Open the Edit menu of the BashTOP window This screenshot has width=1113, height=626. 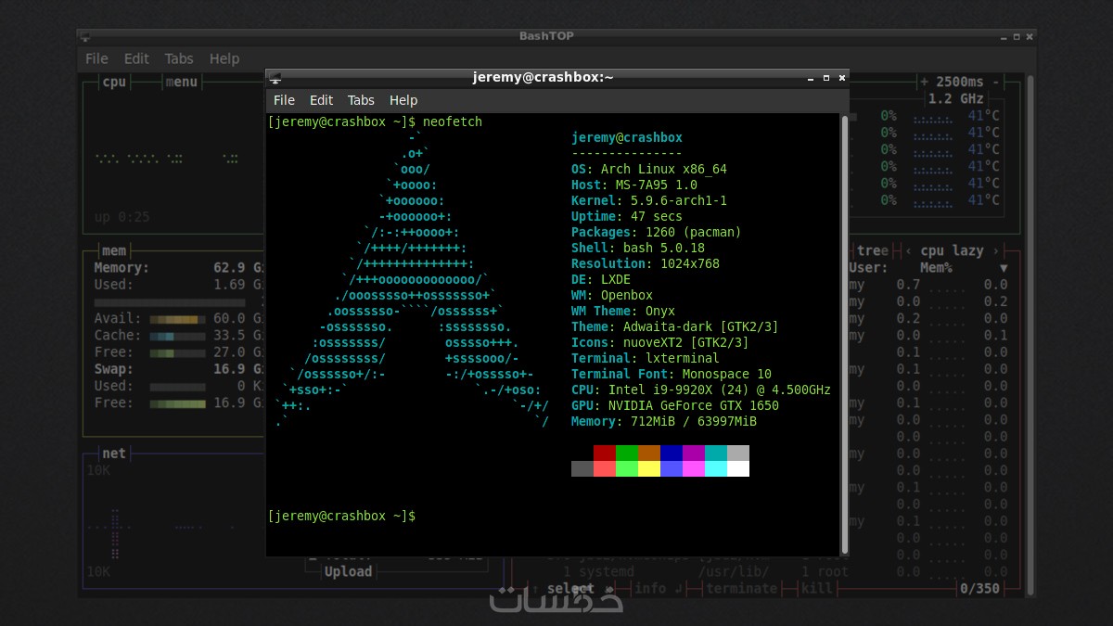pos(136,58)
